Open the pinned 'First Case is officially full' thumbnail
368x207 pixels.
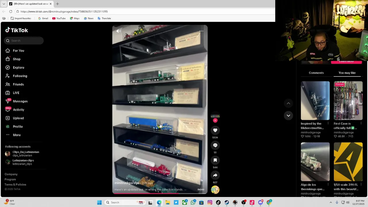point(348,101)
